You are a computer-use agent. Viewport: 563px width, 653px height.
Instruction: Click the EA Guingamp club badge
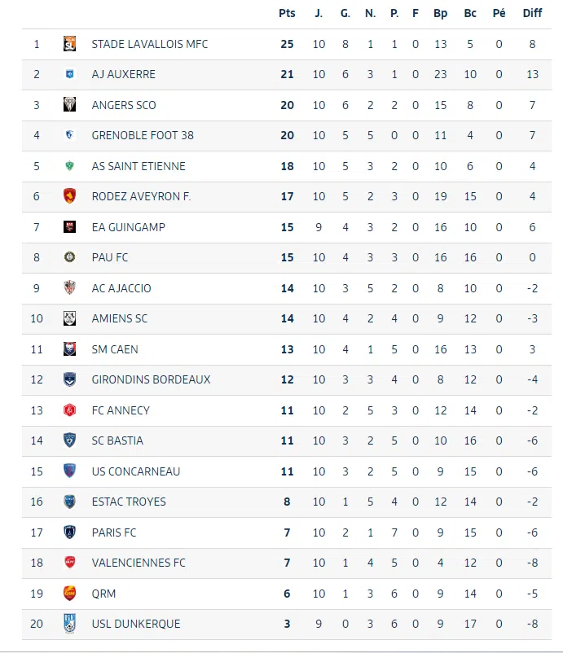70,227
